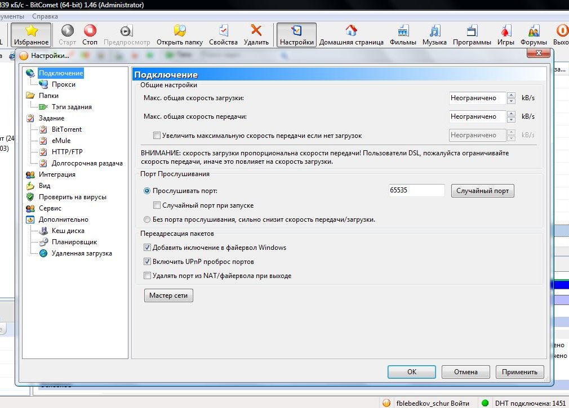Click the fblebedkov_schur Войти login link
569x408 pixels.
433,403
